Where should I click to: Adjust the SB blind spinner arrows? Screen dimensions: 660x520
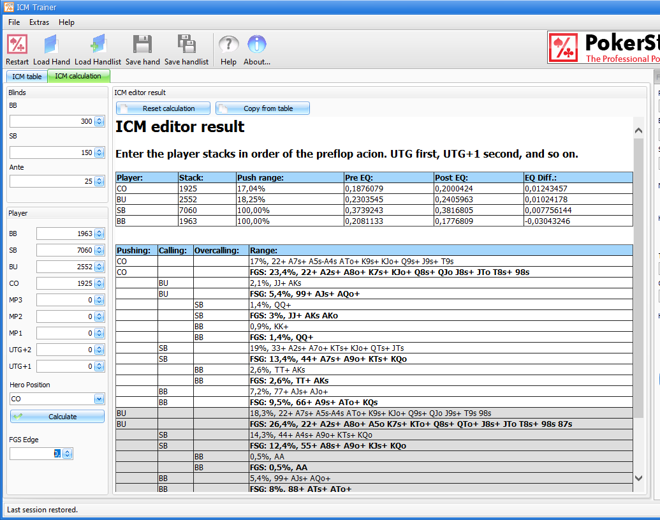point(99,152)
